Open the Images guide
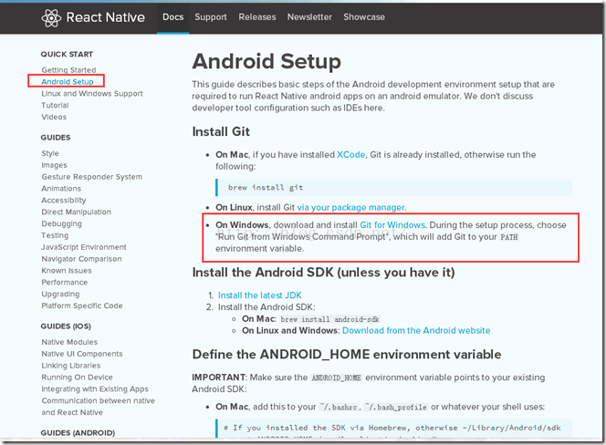Image resolution: width=606 pixels, height=445 pixels. (54, 165)
